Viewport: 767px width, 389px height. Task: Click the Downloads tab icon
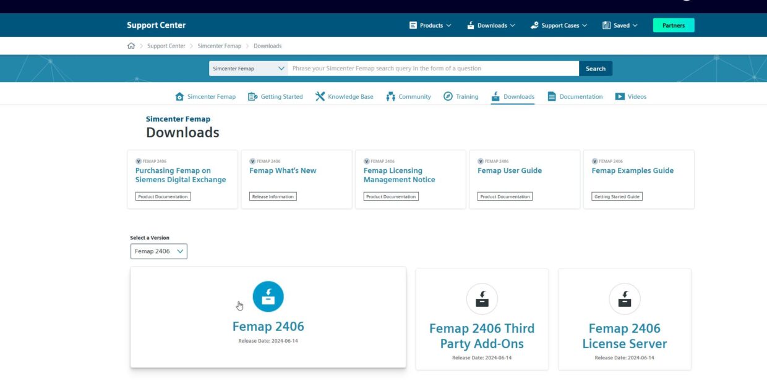(x=495, y=96)
